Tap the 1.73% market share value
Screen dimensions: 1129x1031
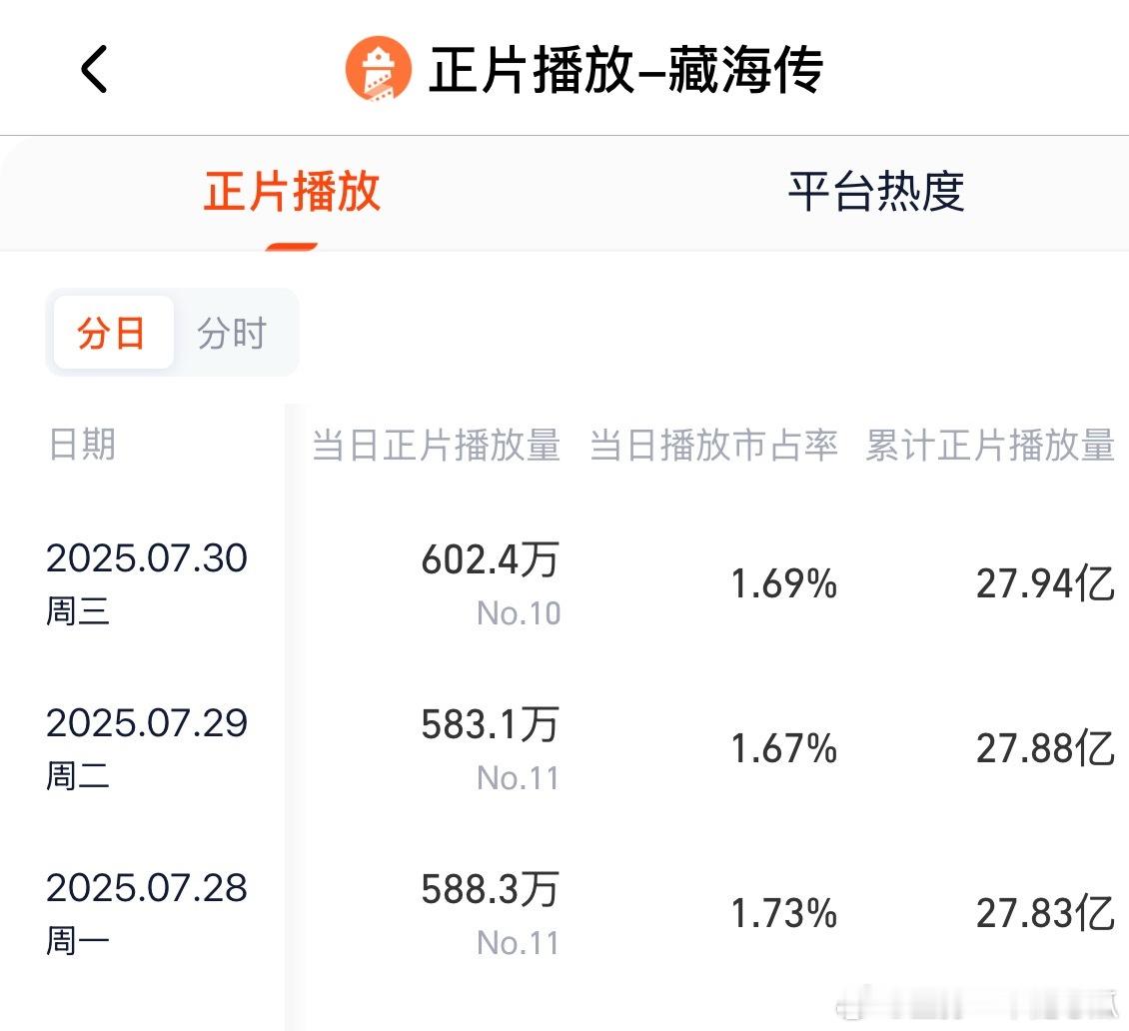(x=784, y=914)
